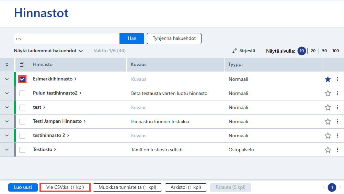Click Muokkaa tunnisteita (1 kpl)
Screen dimensions: 344x194
127,187
